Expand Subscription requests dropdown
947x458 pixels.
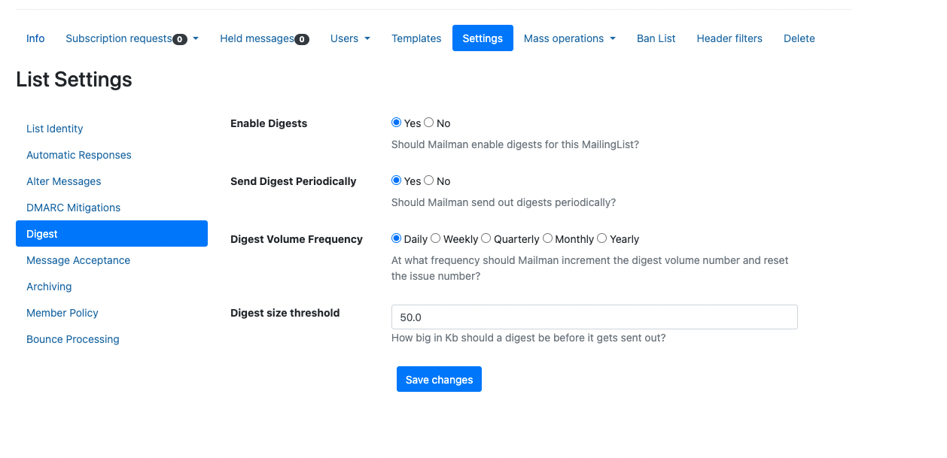click(x=132, y=38)
